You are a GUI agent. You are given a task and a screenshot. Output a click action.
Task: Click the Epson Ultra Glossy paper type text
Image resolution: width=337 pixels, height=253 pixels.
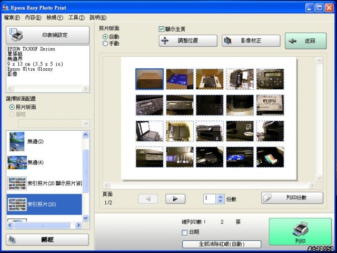[30, 69]
